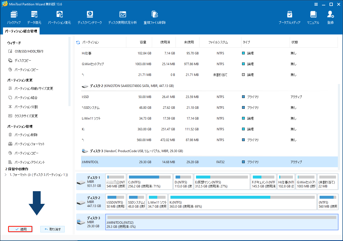Click J:MINITOOL(FAT32) block in disk map
The image size is (343, 241).
click(x=222, y=222)
